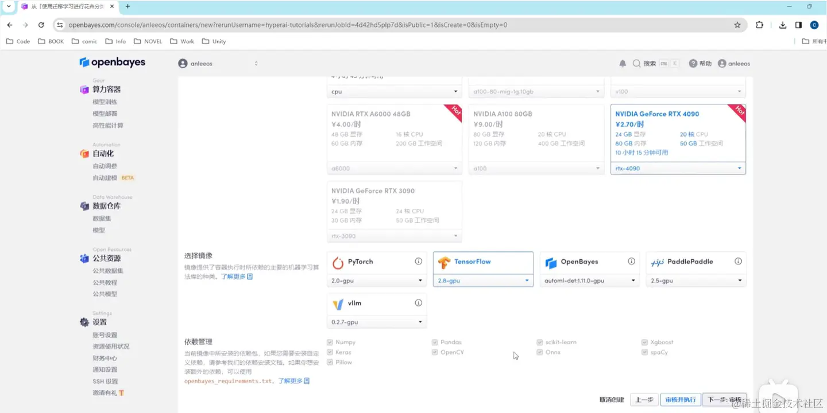This screenshot has width=827, height=413.
Task: Reload the page in browser
Action: [x=41, y=25]
